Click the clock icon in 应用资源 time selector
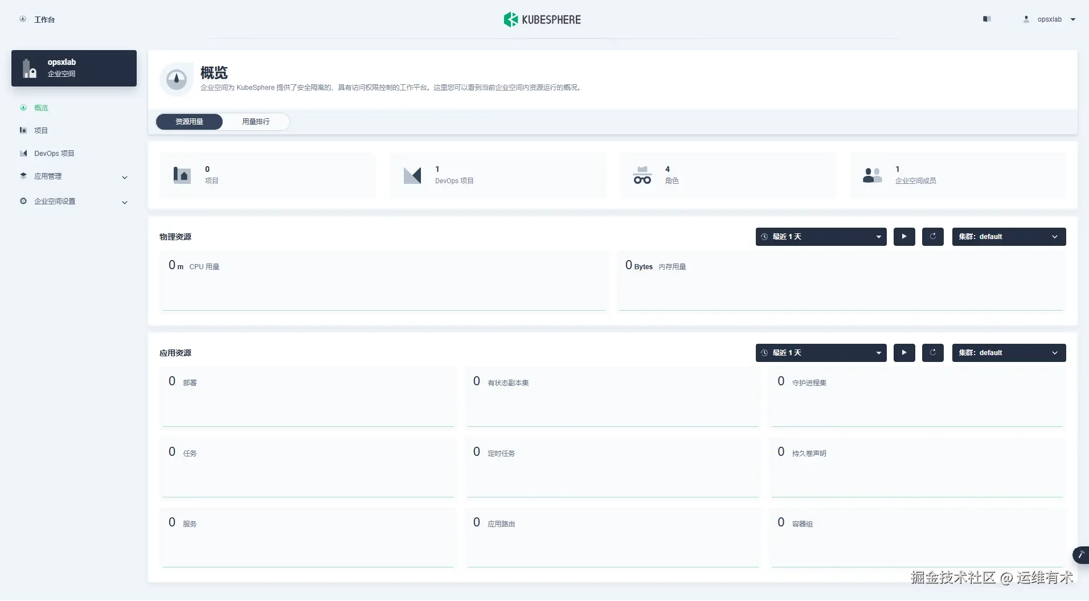The image size is (1089, 601). pos(764,353)
